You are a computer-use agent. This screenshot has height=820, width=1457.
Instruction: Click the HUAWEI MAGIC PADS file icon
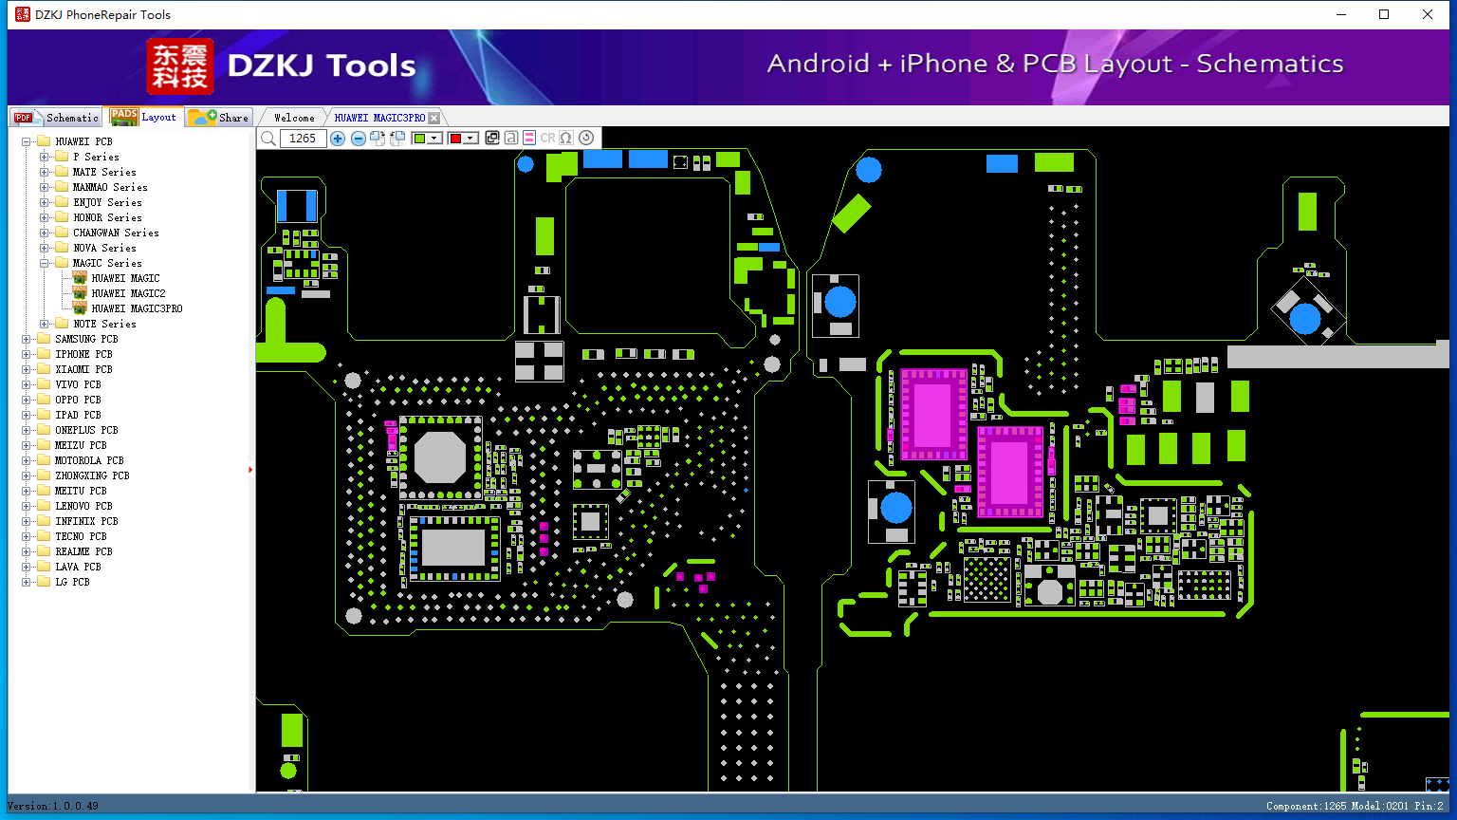(80, 278)
